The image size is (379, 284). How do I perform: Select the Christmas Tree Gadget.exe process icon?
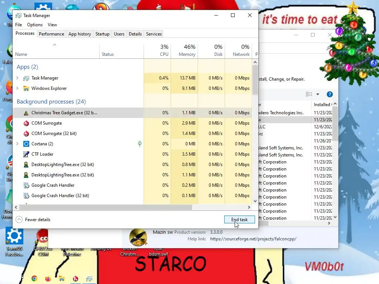(26, 113)
